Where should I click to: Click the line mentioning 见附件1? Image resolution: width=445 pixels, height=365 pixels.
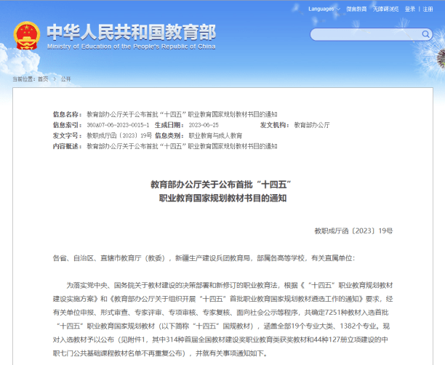point(220,340)
